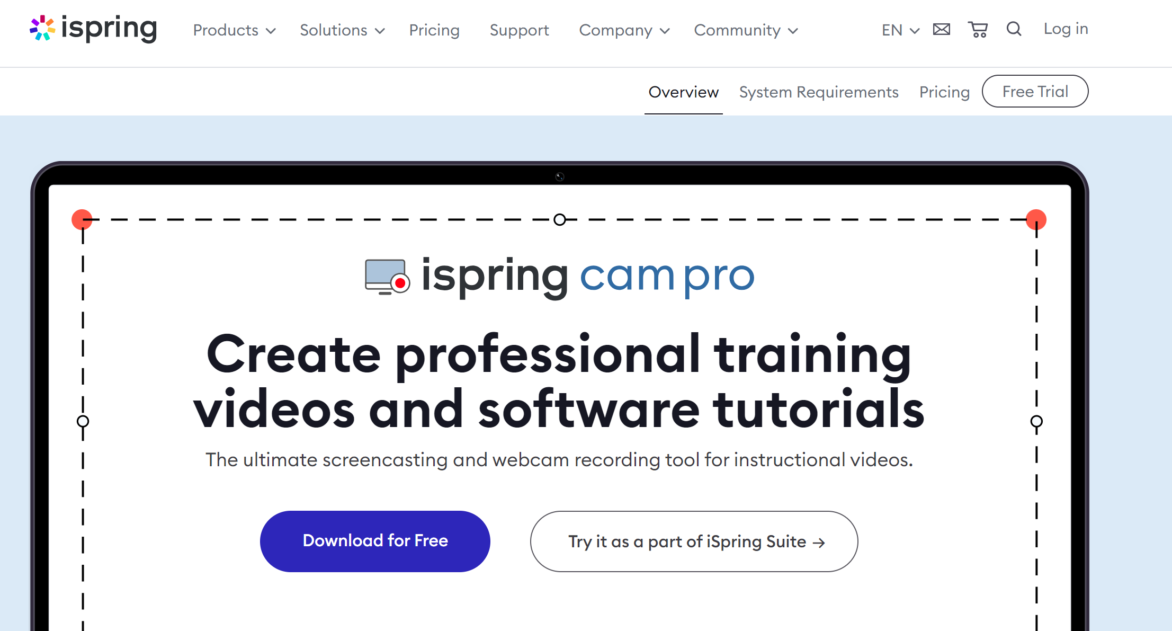Expand the Products dropdown menu
This screenshot has height=631, width=1172.
click(234, 30)
